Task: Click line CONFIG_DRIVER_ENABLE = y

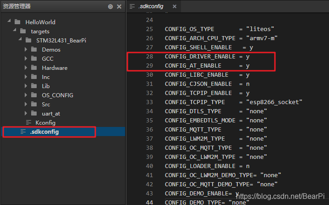Action: (x=207, y=57)
